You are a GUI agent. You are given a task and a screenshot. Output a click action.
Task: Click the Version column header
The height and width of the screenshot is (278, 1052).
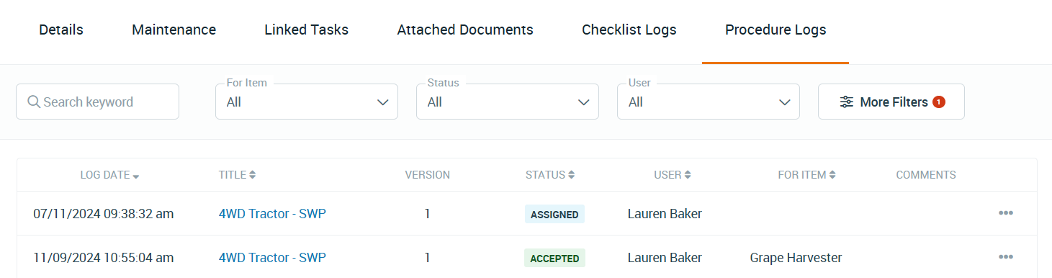click(x=427, y=175)
